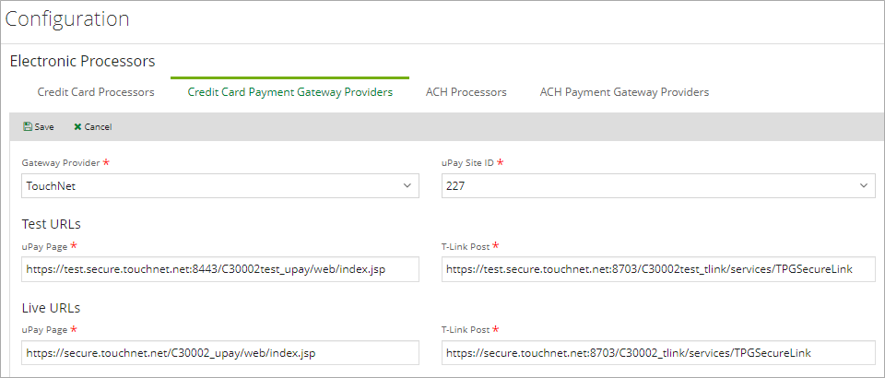Click the Electronic Processors heading
Screen dimensions: 885x378
tap(82, 61)
